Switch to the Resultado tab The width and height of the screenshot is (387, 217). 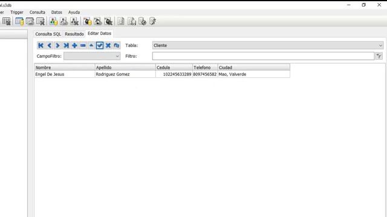pyautogui.click(x=74, y=34)
